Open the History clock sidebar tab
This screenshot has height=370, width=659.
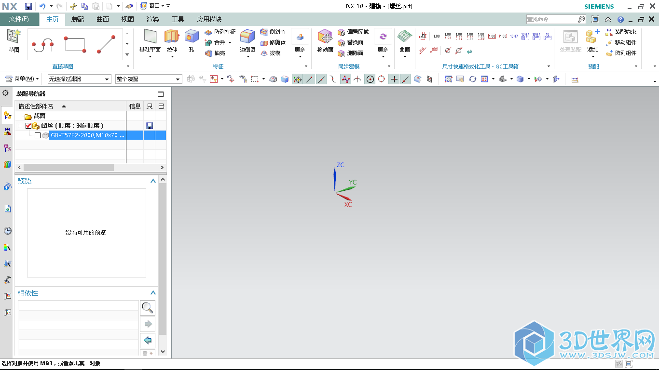[7, 231]
